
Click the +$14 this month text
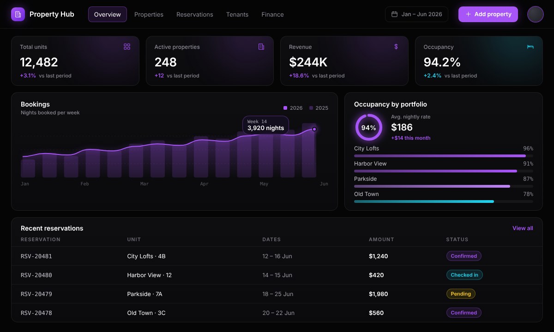(410, 138)
